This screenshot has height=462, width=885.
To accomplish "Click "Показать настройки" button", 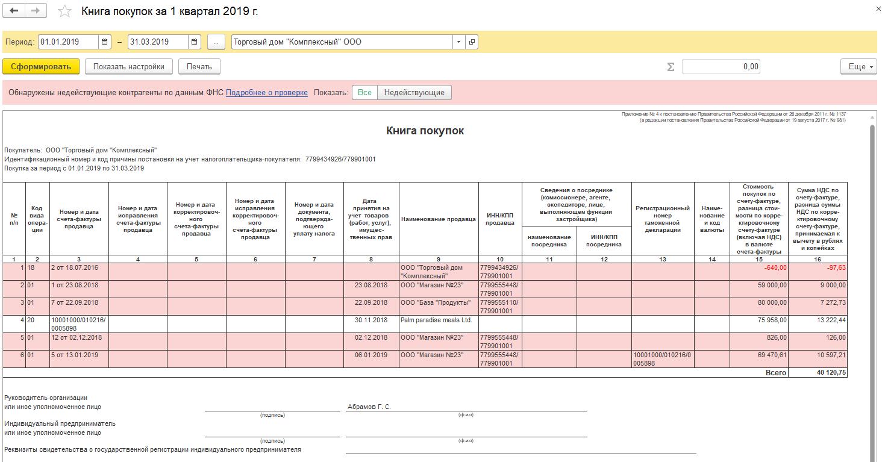I will click(x=129, y=67).
